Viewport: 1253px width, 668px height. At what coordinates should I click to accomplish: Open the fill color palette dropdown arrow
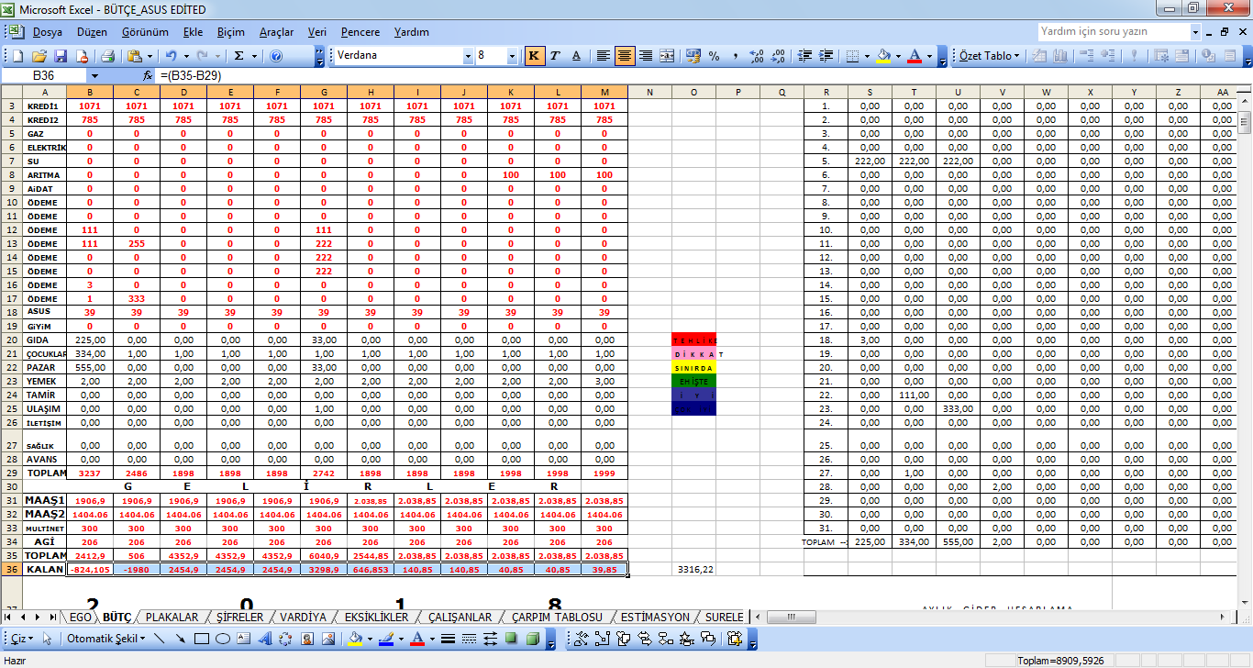(898, 56)
